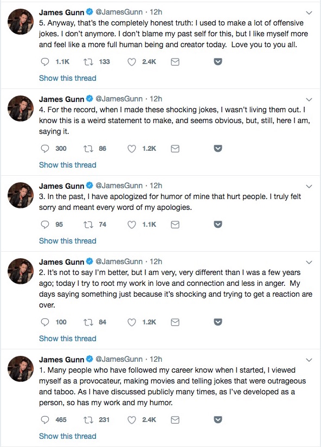This screenshot has width=321, height=447.
Task: Click the like heart on tweet 3
Action: click(131, 225)
